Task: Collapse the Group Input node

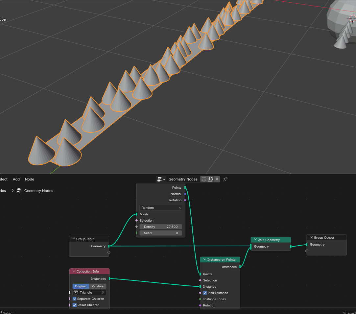Action: tap(74, 239)
